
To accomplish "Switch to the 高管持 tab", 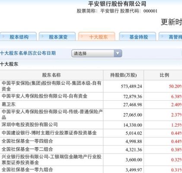I will (170, 37).
